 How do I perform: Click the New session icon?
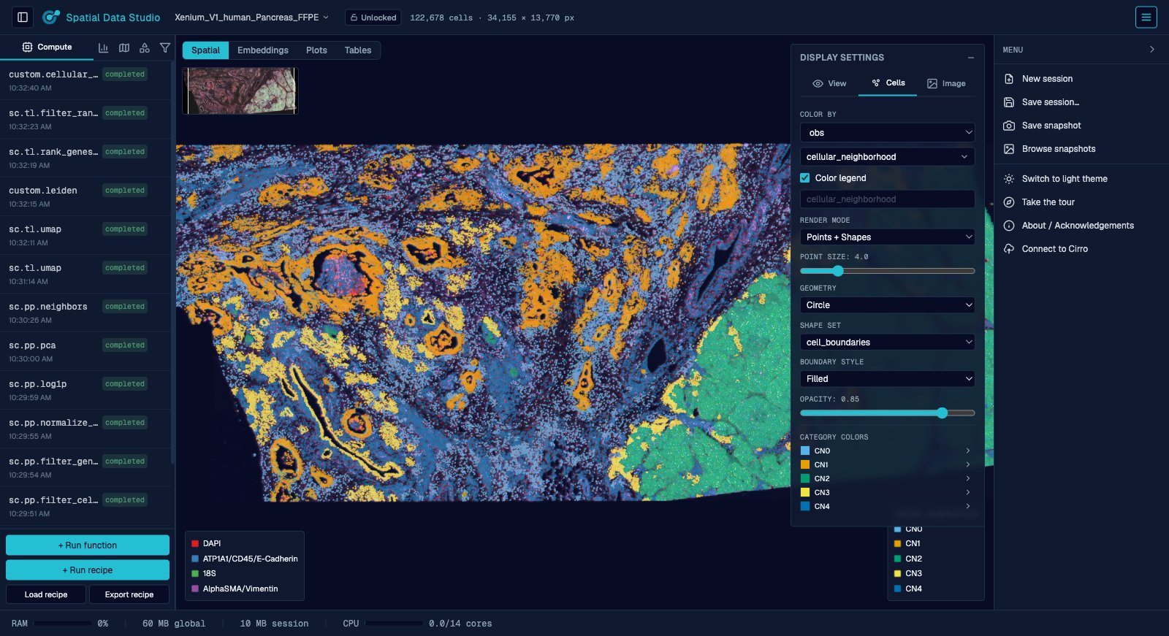pos(1009,79)
